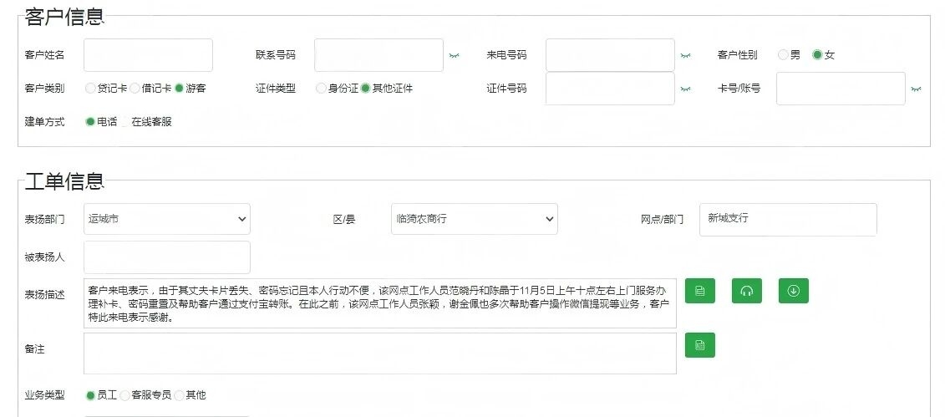
Task: Click the eye icon beside 联系号码 field
Action: 454,55
